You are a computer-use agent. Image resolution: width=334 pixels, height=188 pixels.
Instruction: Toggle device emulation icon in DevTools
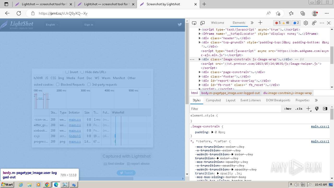tap(202, 23)
